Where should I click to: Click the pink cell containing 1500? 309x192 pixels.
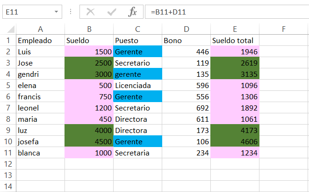[89, 52]
